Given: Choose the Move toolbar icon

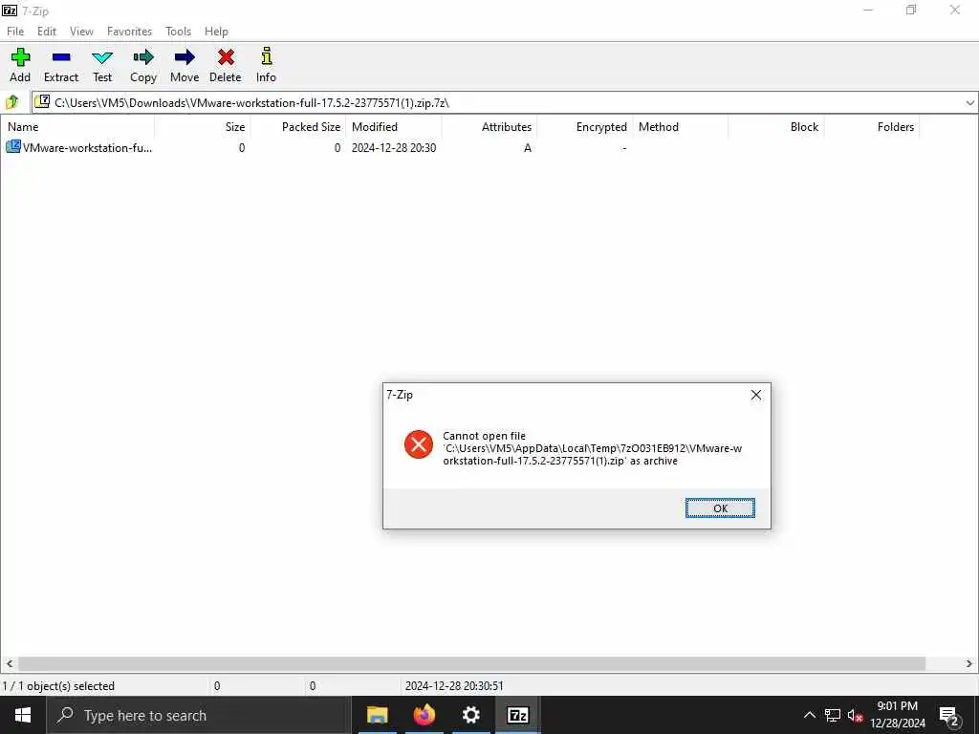Looking at the screenshot, I should tap(185, 65).
